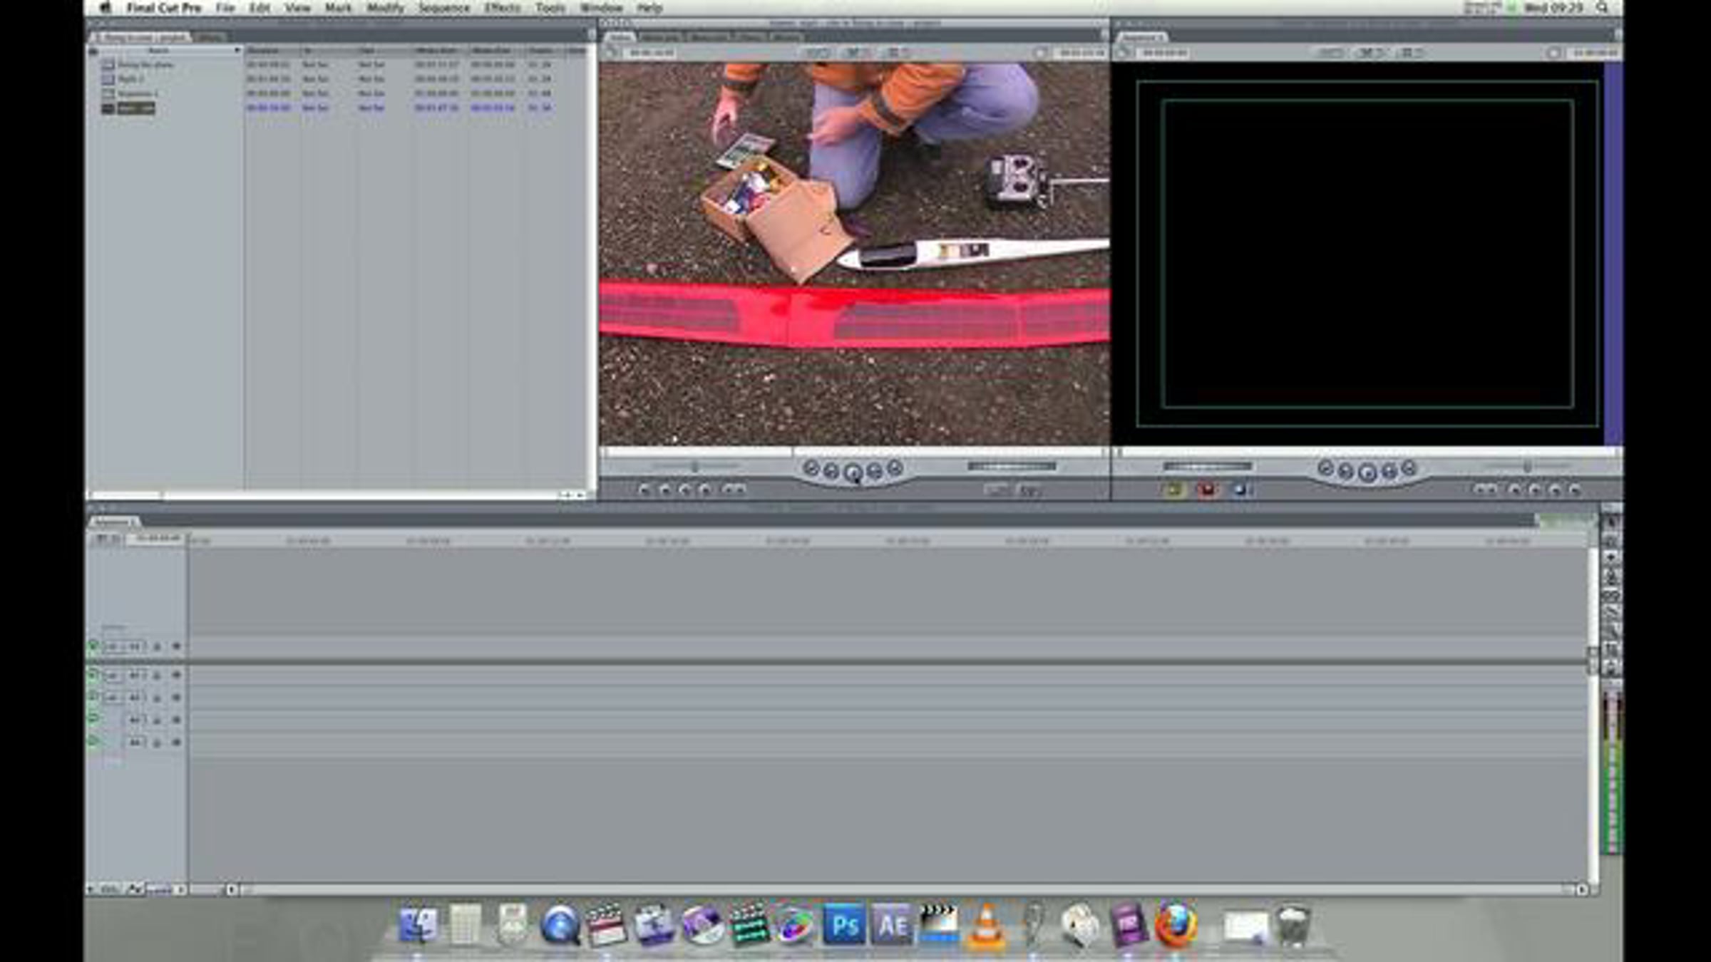The width and height of the screenshot is (1711, 962).
Task: Open Firefox from the Dock
Action: tap(1176, 926)
